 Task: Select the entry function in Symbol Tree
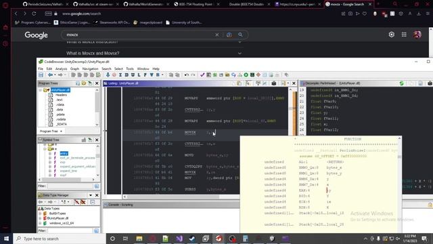click(64, 154)
